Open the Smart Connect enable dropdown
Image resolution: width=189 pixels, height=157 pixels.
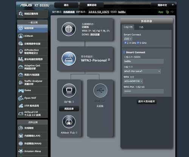[128, 39]
